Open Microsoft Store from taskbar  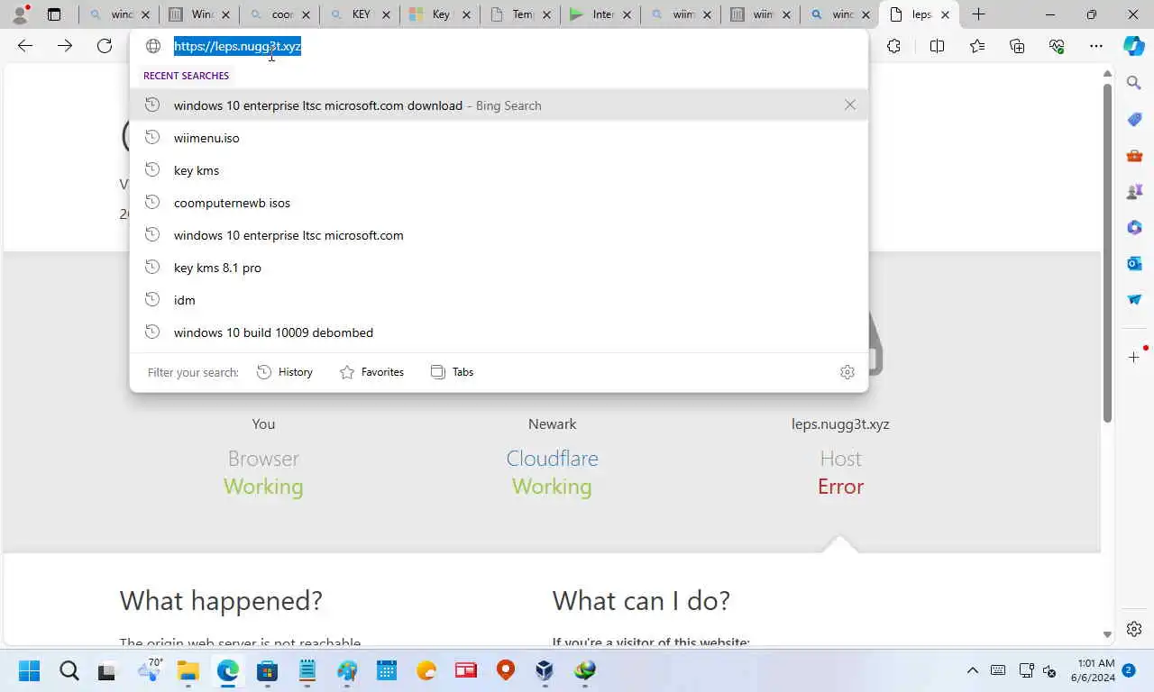point(267,670)
